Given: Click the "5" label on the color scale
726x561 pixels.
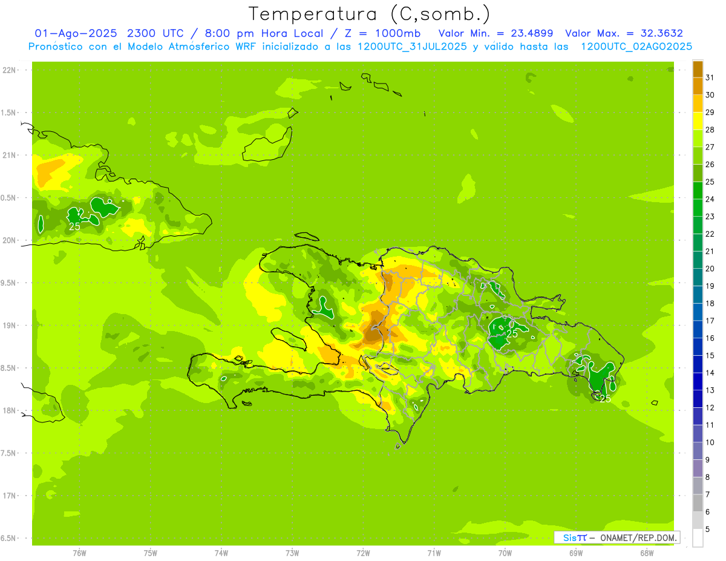Looking at the screenshot, I should pyautogui.click(x=708, y=530).
